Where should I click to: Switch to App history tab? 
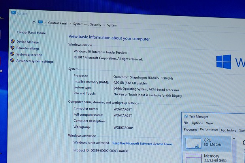(228, 130)
